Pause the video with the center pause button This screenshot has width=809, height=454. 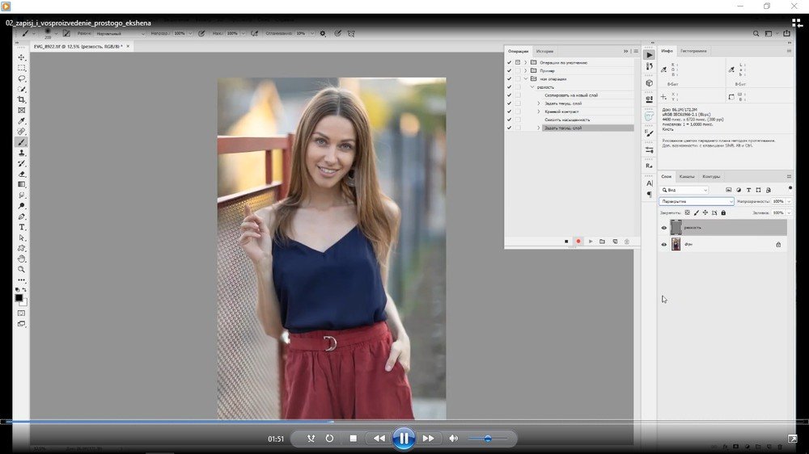pyautogui.click(x=403, y=438)
